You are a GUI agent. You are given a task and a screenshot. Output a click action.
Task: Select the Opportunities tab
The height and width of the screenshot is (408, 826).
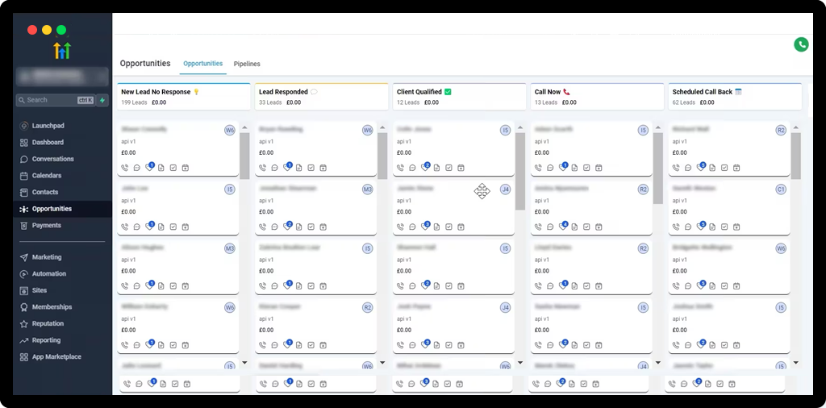click(202, 64)
